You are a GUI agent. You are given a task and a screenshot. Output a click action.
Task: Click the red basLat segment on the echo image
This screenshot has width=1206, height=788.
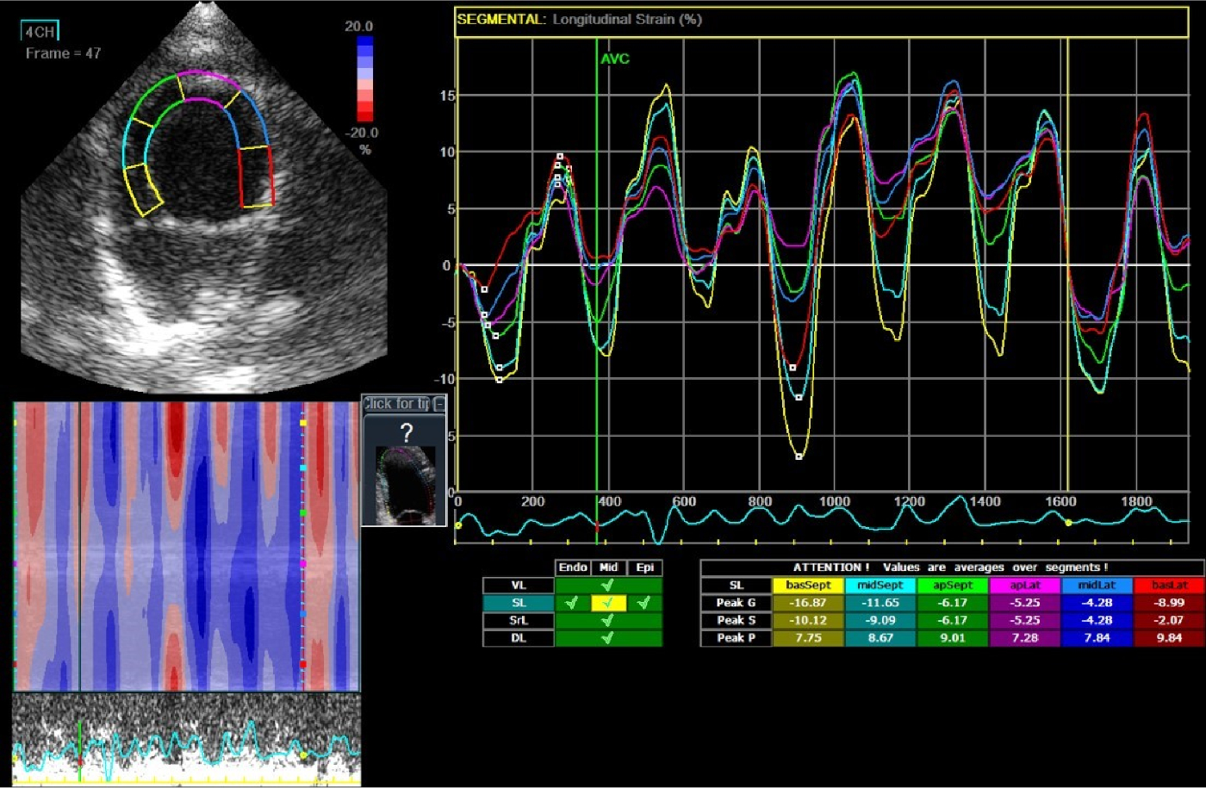(256, 177)
